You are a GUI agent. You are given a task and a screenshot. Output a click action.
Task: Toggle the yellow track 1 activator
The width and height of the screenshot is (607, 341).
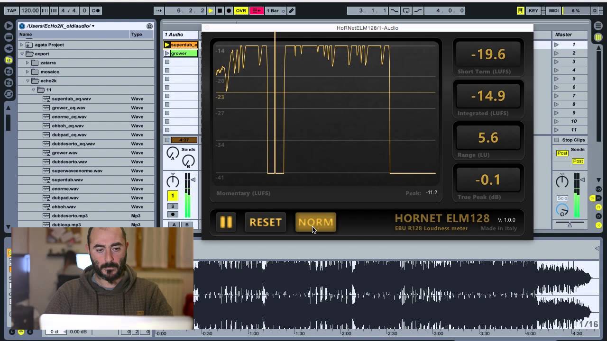click(173, 196)
